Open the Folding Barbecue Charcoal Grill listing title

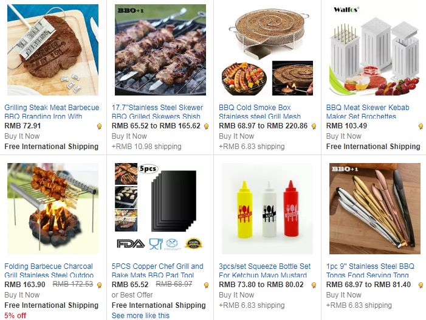pyautogui.click(x=49, y=270)
